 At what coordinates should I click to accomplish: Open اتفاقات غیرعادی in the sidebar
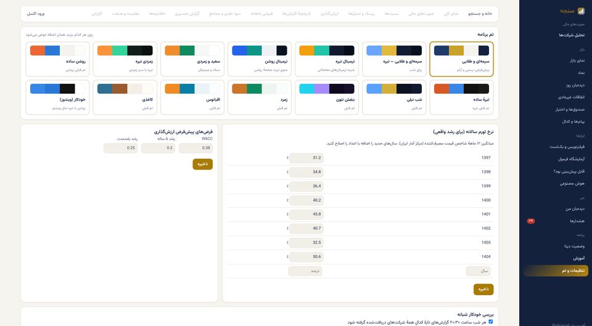click(x=556, y=97)
